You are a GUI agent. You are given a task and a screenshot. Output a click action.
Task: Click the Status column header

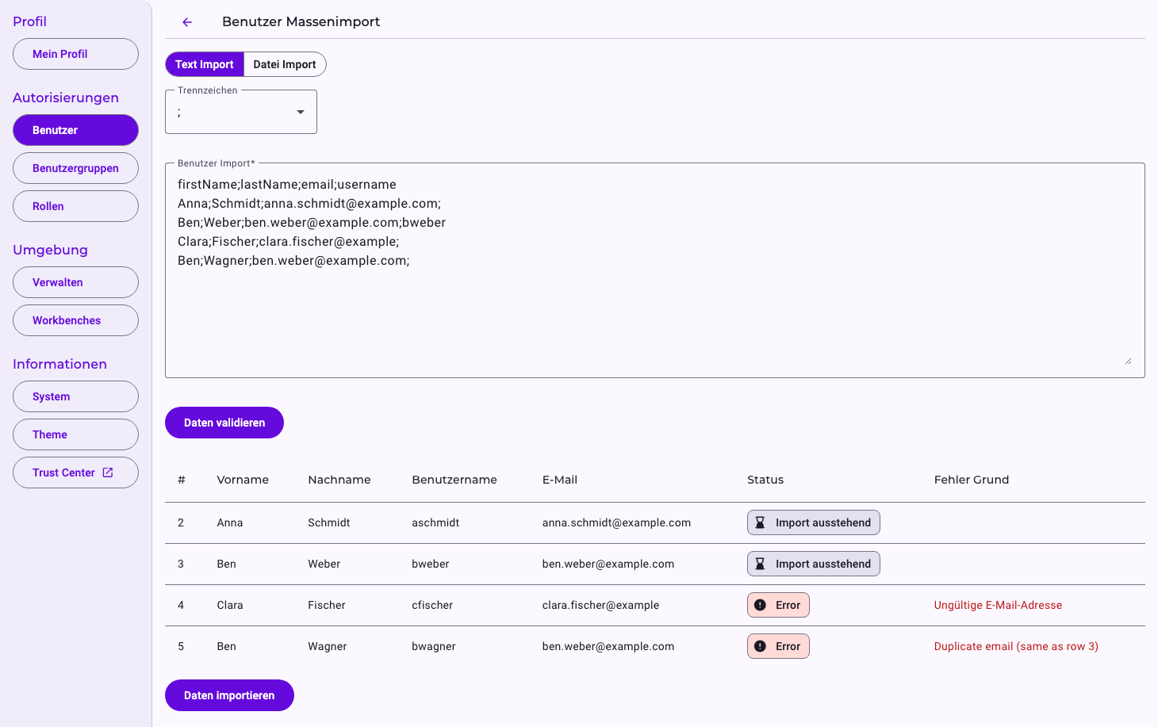tap(765, 480)
